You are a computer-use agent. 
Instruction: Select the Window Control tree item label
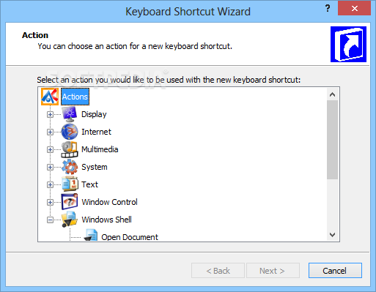tap(109, 202)
